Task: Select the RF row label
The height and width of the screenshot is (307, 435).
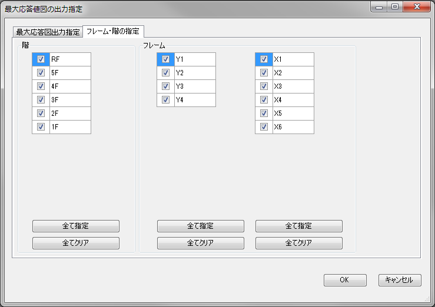Action: 70,59
